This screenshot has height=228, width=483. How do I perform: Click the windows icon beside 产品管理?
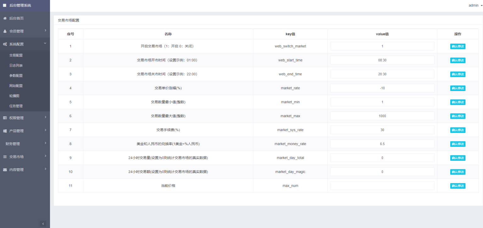click(x=5, y=131)
